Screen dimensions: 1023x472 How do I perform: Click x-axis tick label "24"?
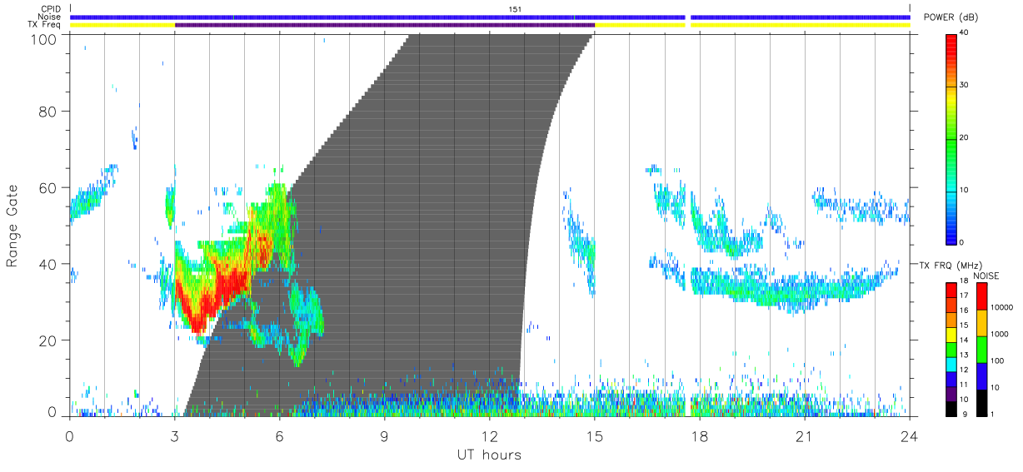click(x=909, y=435)
